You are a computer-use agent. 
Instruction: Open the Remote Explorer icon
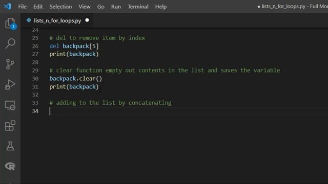10,105
